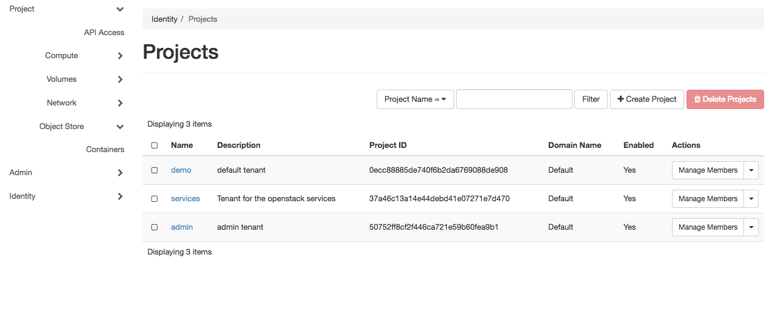
Task: Focus the project filter text field
Action: (514, 99)
